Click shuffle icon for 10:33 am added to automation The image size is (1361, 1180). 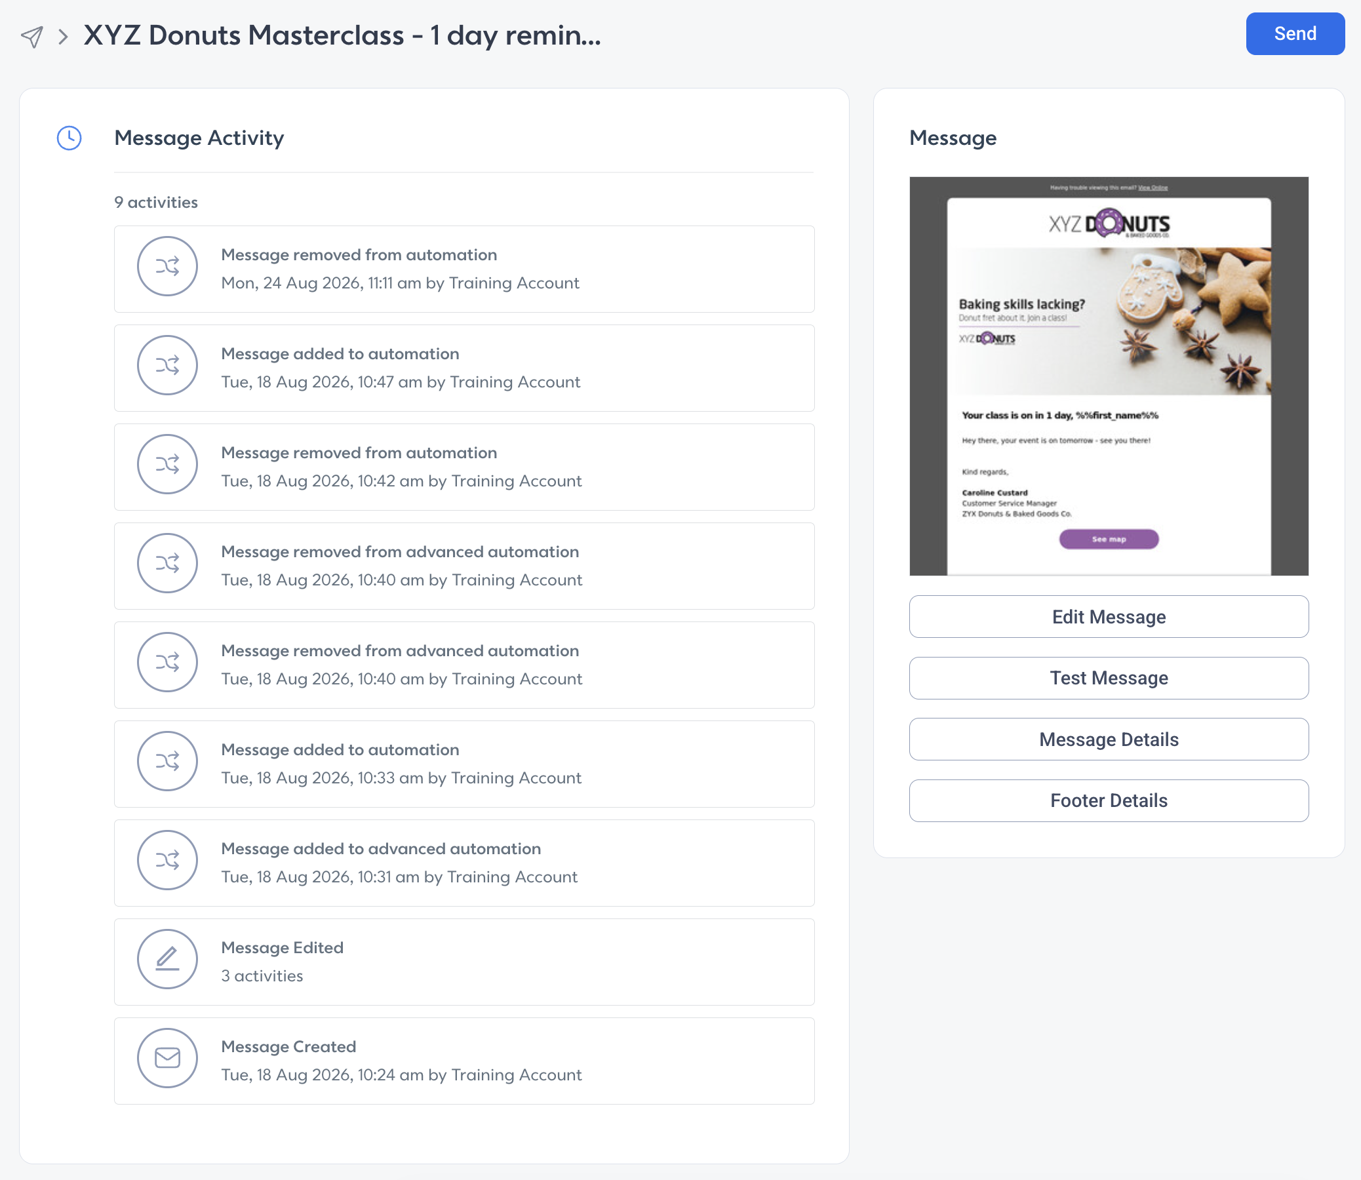coord(167,761)
